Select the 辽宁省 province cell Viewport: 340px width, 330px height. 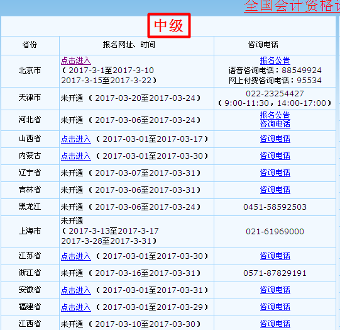click(30, 173)
